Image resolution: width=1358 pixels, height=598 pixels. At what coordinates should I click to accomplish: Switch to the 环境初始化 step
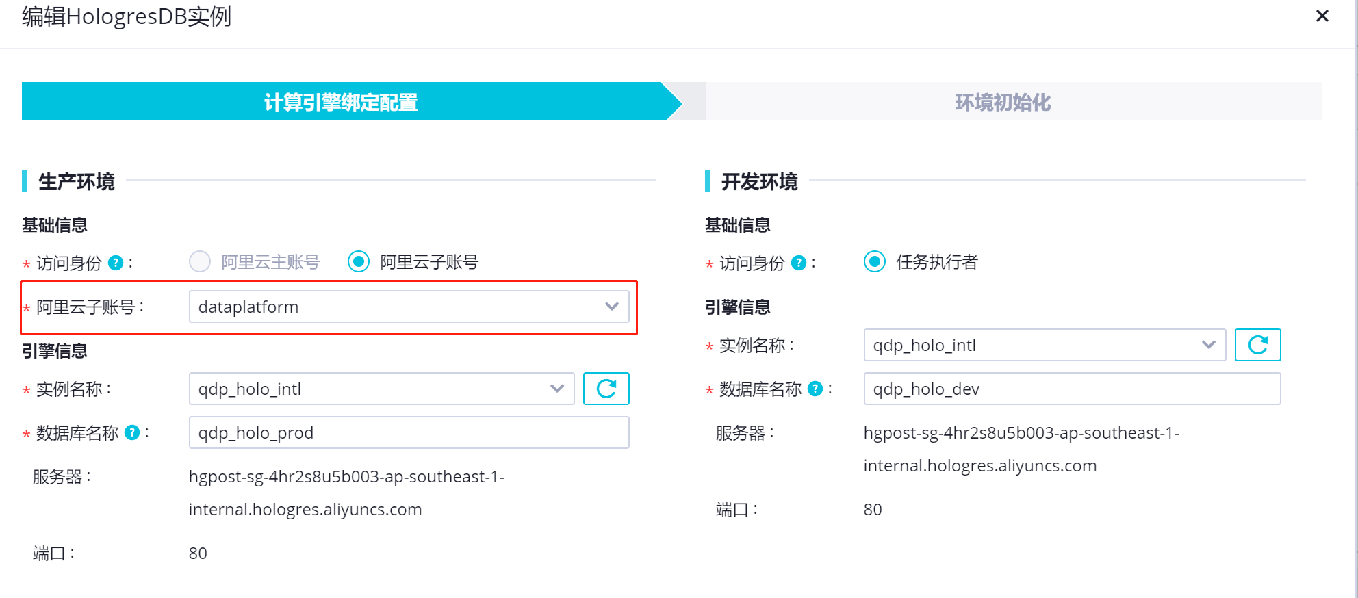pos(1003,102)
